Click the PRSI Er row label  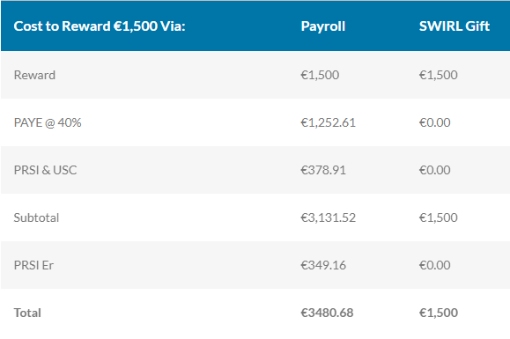(33, 265)
